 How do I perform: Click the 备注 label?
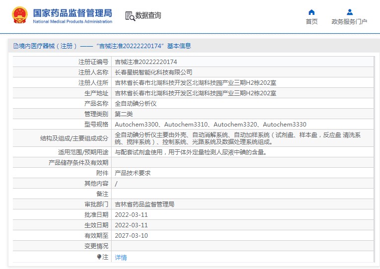[102, 194]
